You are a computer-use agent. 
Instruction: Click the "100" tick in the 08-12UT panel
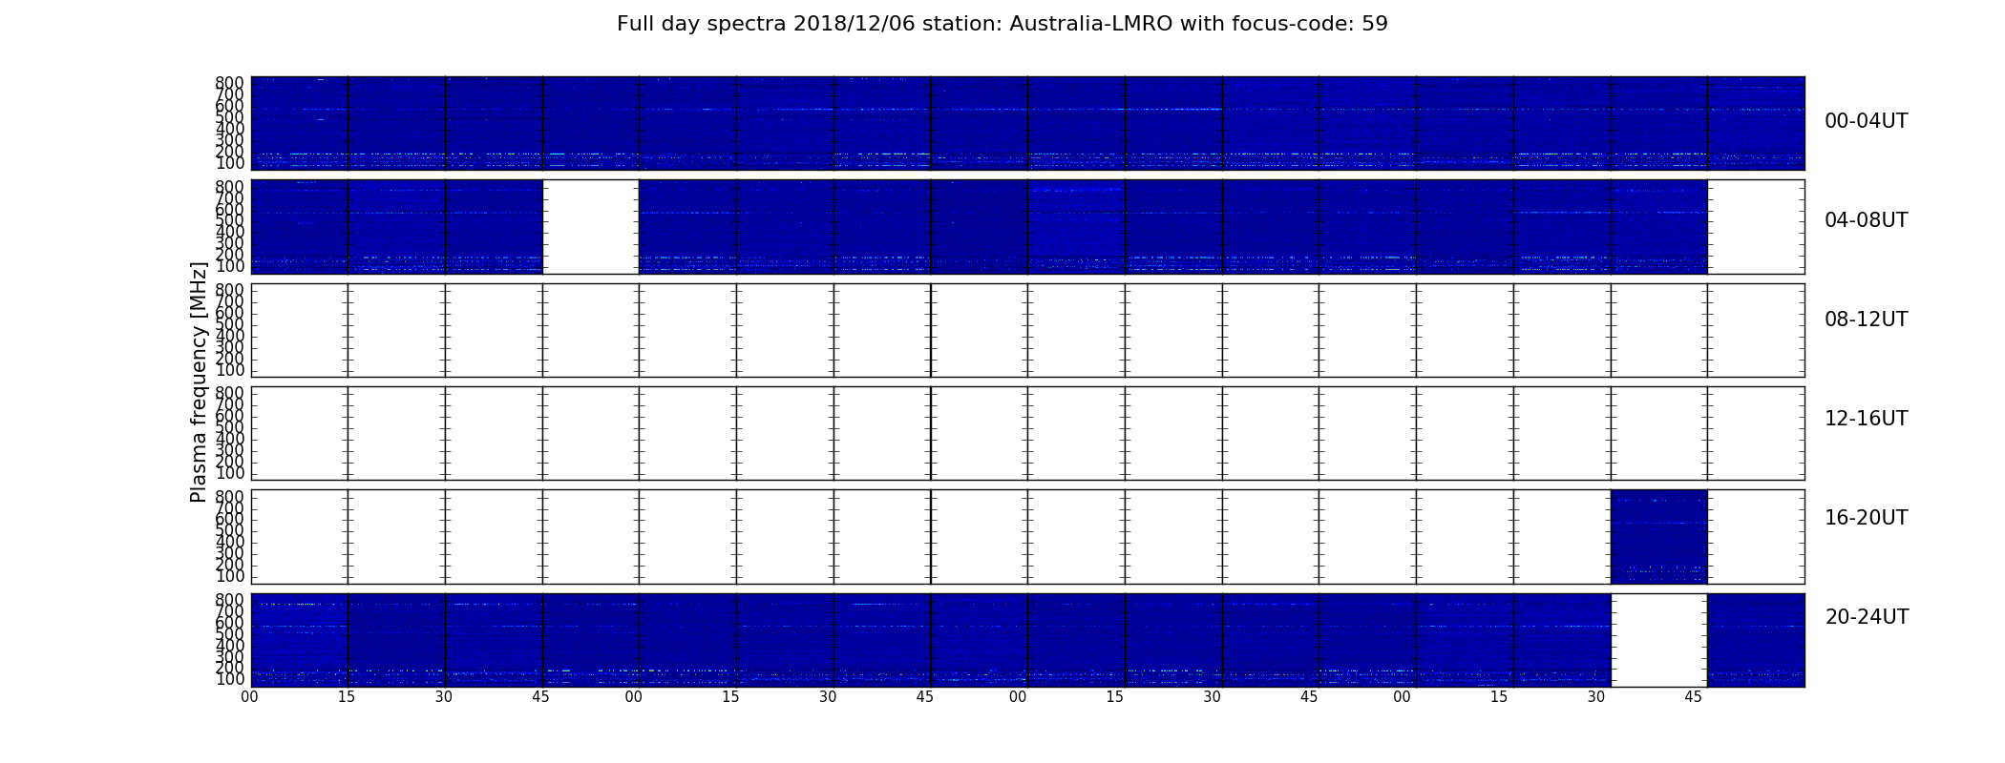[230, 371]
